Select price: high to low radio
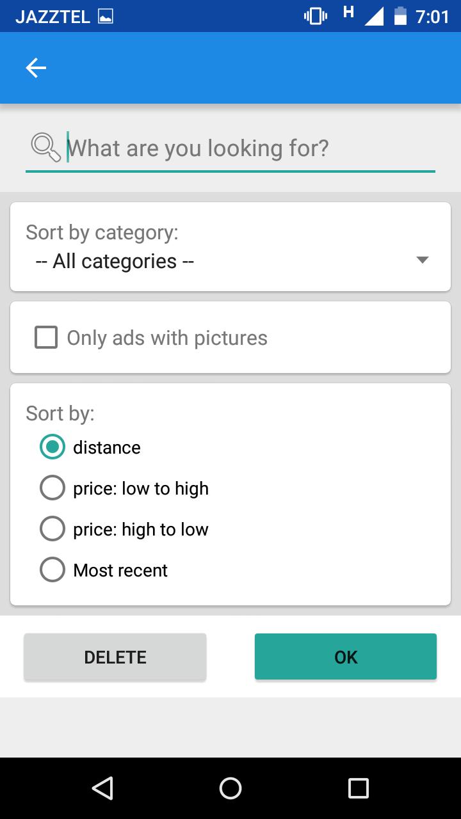461x819 pixels. point(53,529)
